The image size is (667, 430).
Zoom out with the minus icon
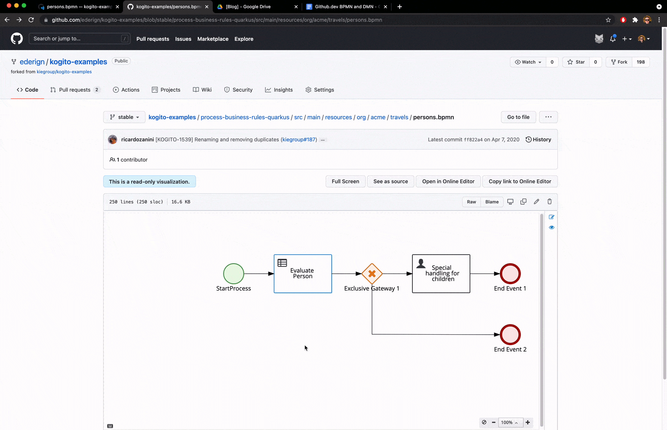494,423
